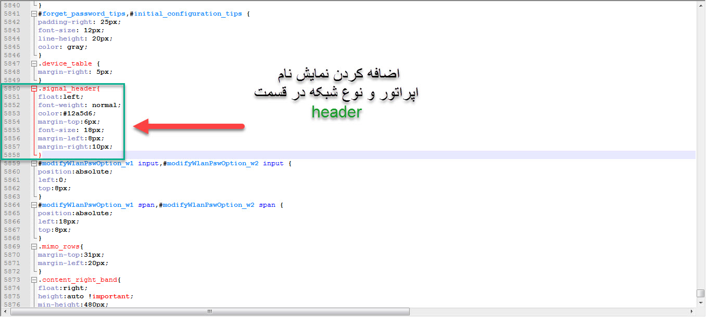Click line number 5853 in the margin
Viewport: 706px width, 317px height.
[x=11, y=113]
